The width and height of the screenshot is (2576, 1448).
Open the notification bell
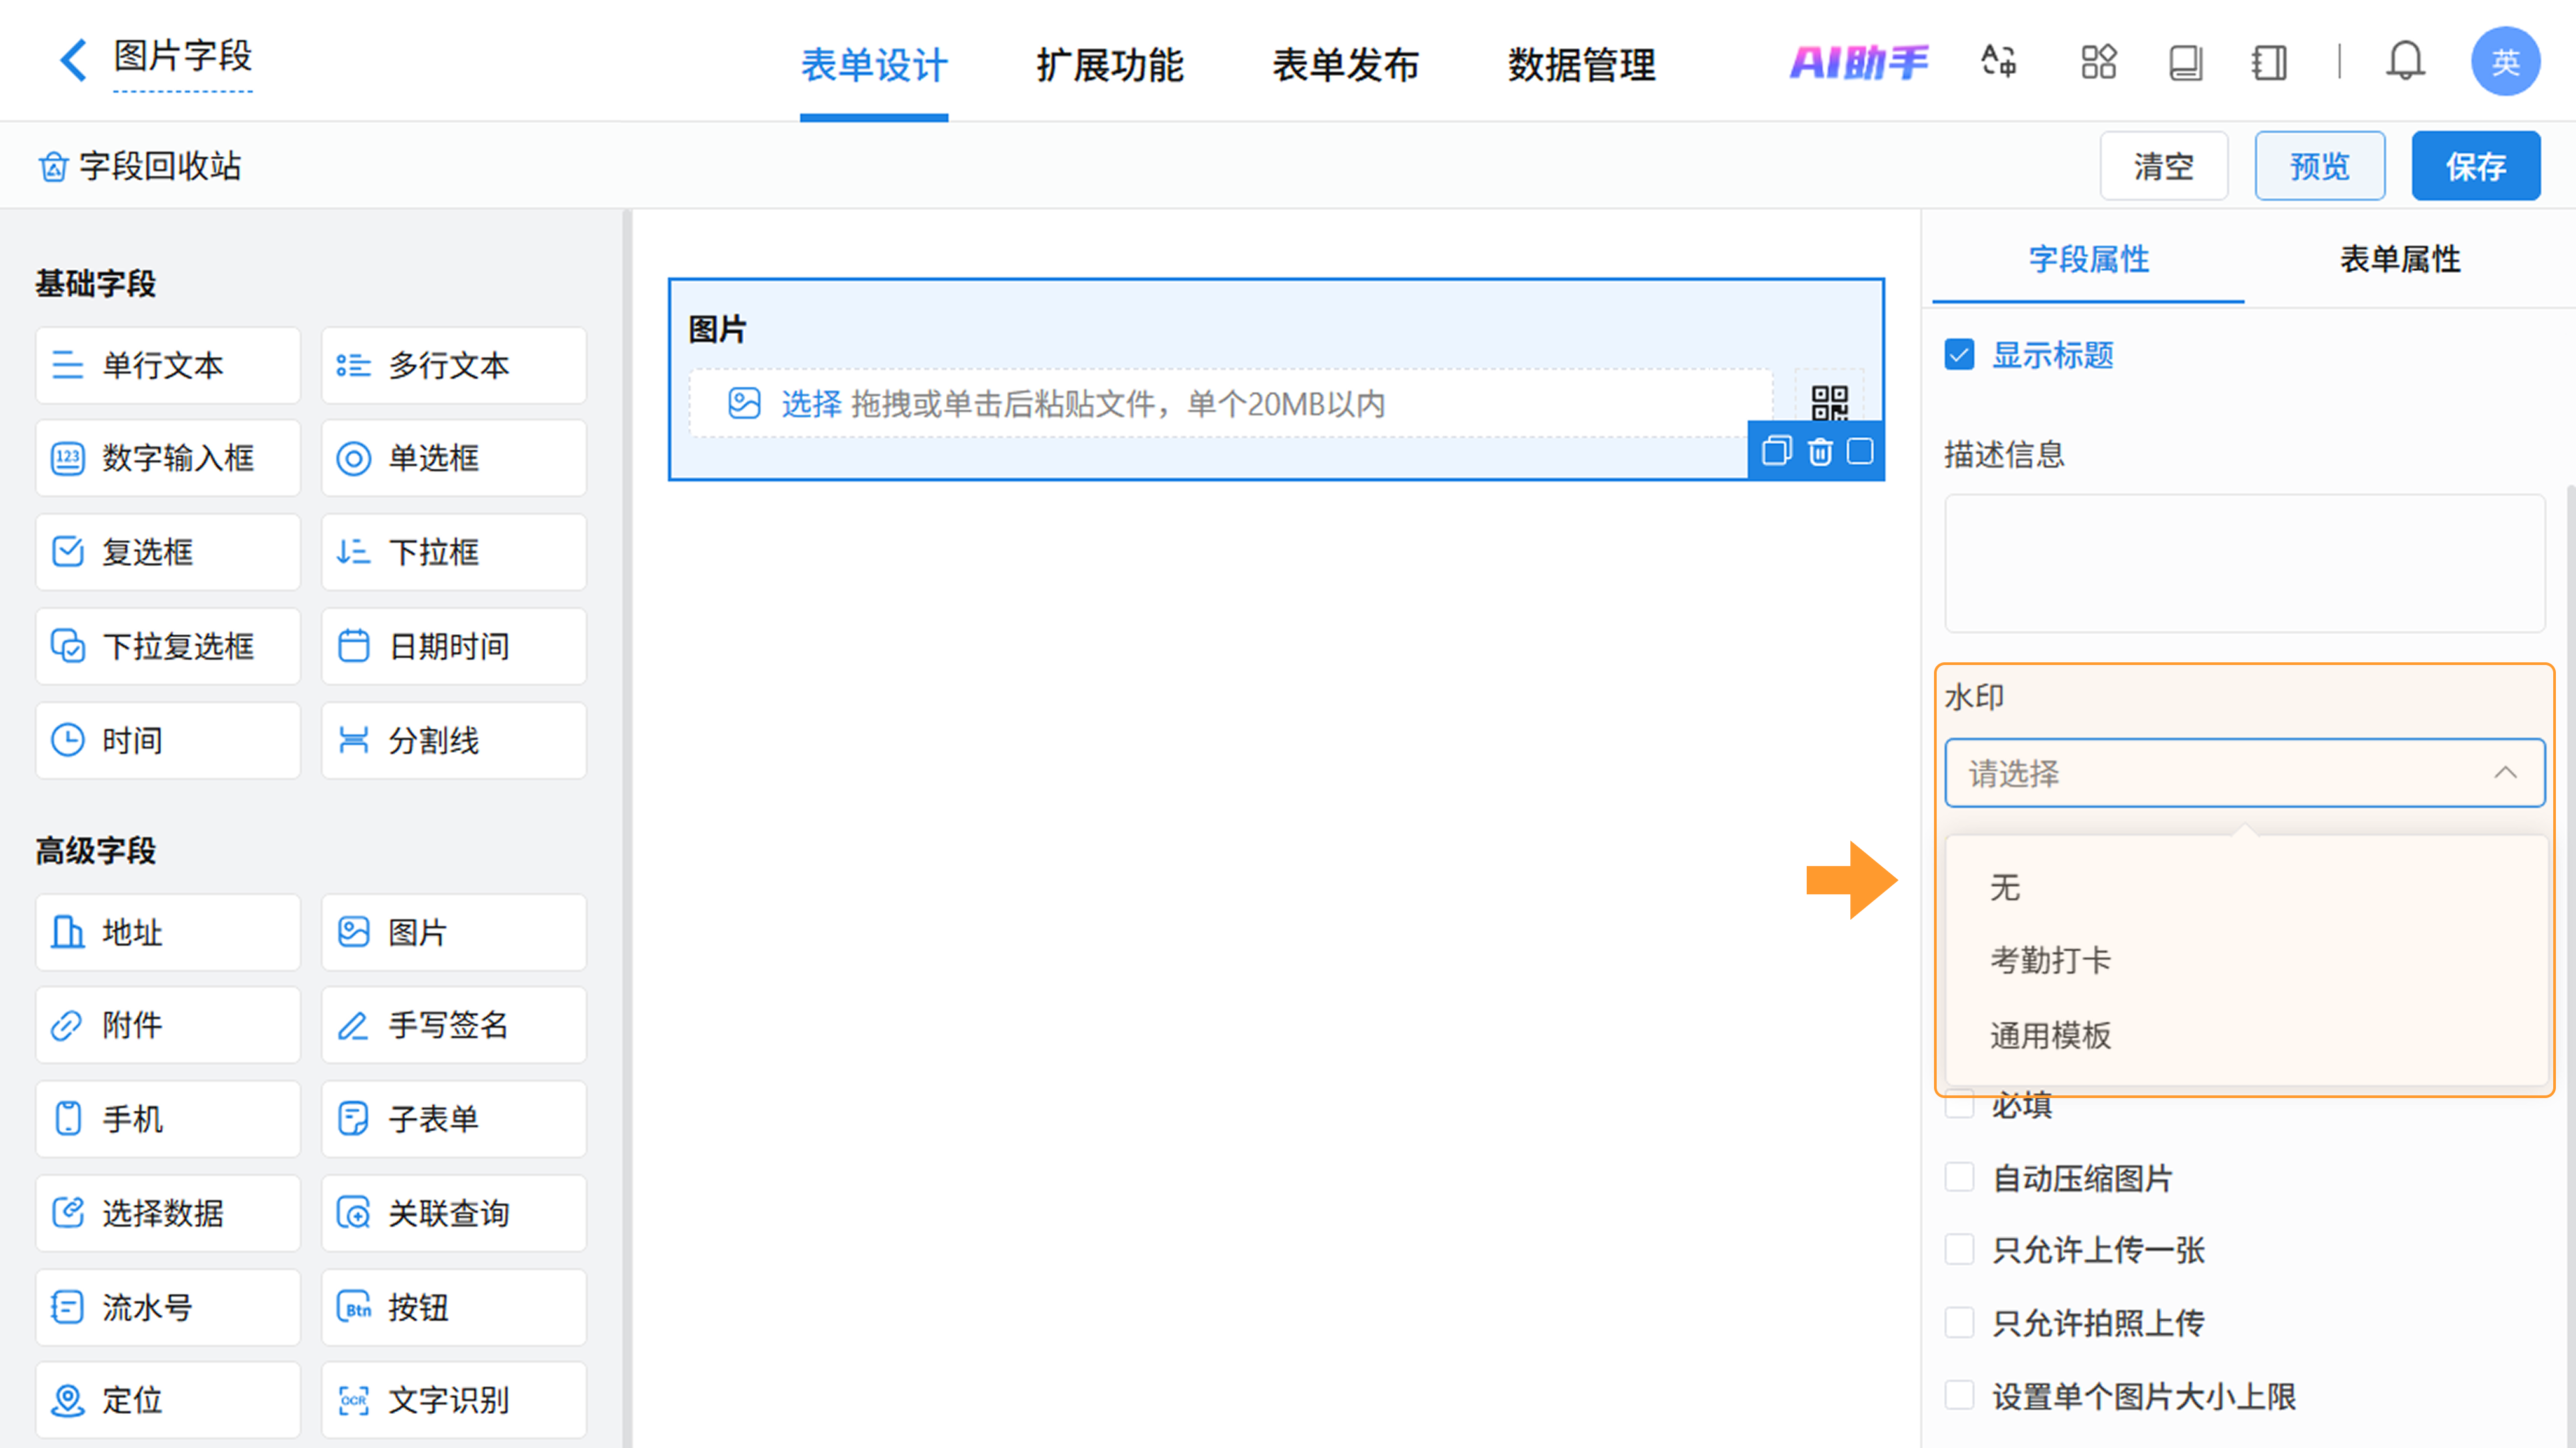point(2404,62)
